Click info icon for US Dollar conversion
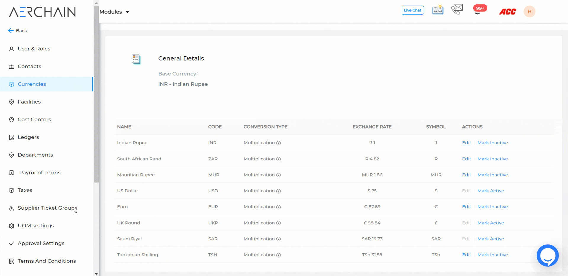The height and width of the screenshot is (276, 568). [278, 191]
